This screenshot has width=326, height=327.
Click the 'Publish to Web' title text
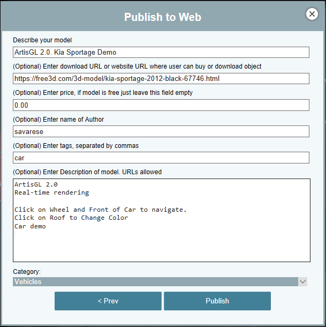pyautogui.click(x=163, y=17)
